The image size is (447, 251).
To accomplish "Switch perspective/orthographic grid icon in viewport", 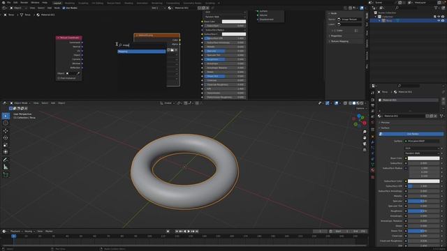I will pos(365,150).
